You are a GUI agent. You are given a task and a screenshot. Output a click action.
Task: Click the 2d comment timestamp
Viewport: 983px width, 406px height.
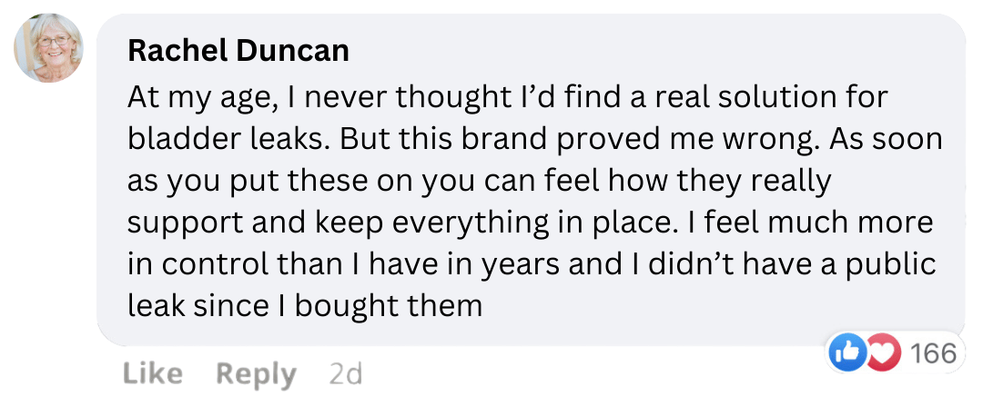[345, 373]
